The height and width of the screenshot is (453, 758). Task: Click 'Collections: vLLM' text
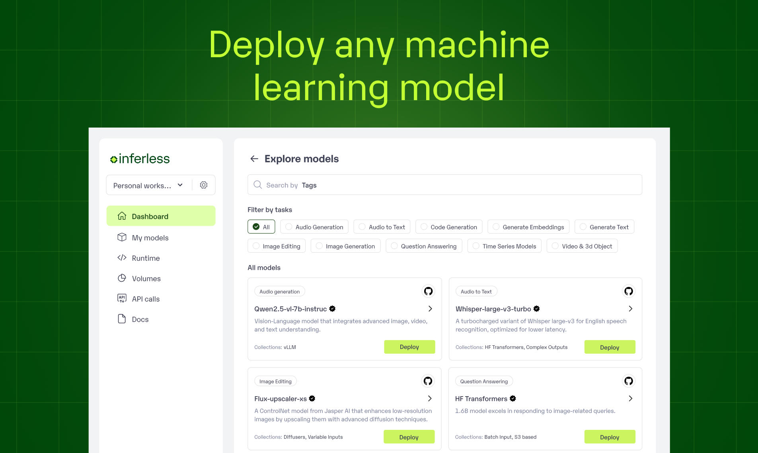pos(275,347)
